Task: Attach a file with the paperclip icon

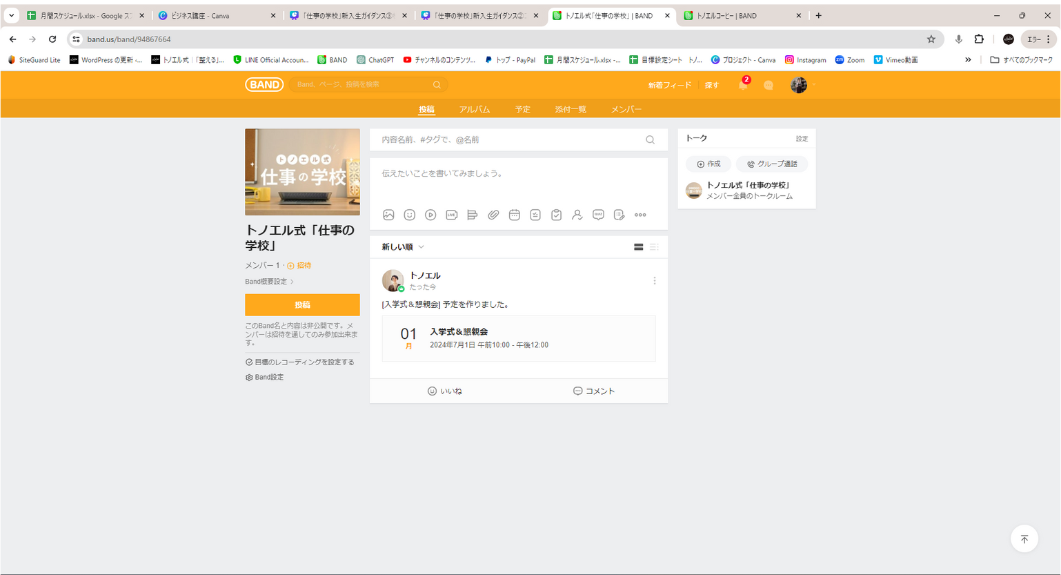Action: [493, 215]
